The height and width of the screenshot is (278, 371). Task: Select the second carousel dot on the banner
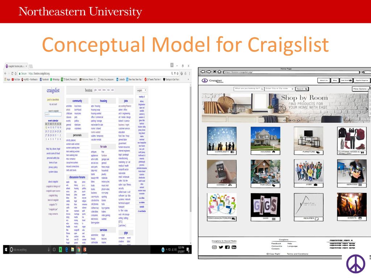click(289, 120)
